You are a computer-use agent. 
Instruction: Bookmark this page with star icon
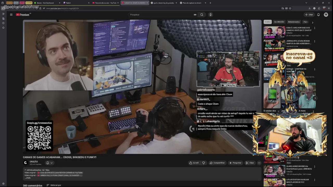tap(290, 8)
